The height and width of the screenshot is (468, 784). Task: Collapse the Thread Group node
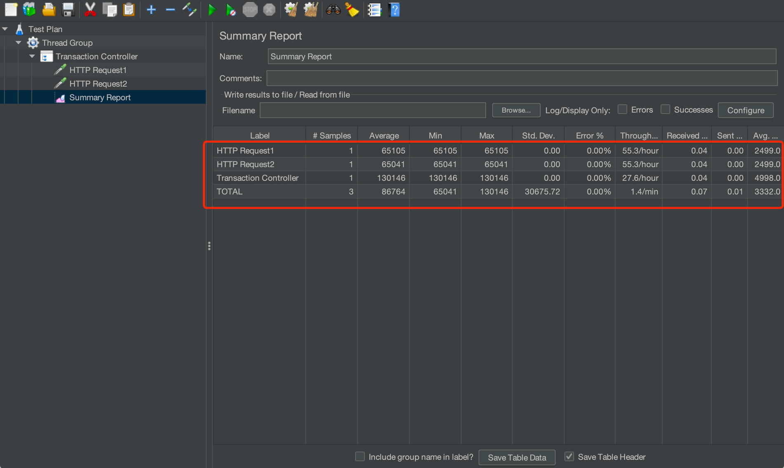tap(19, 42)
